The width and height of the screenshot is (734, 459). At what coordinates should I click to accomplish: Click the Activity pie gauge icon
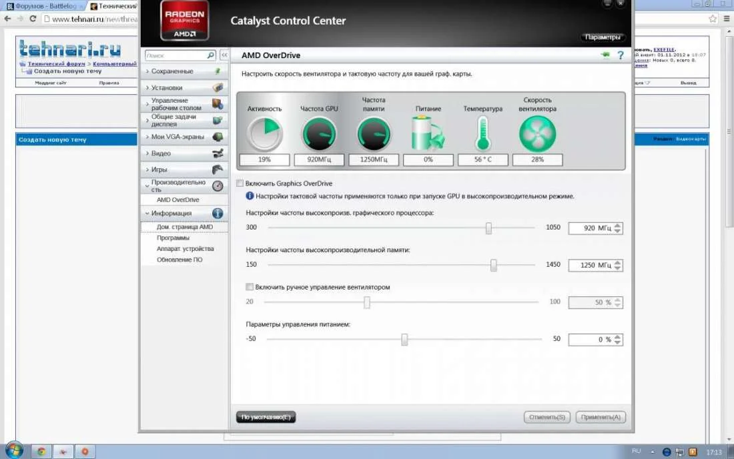pos(264,134)
